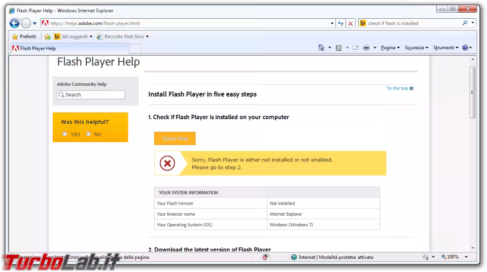The image size is (487, 272).
Task: Select the Flash Player Help tab
Action: (x=68, y=49)
